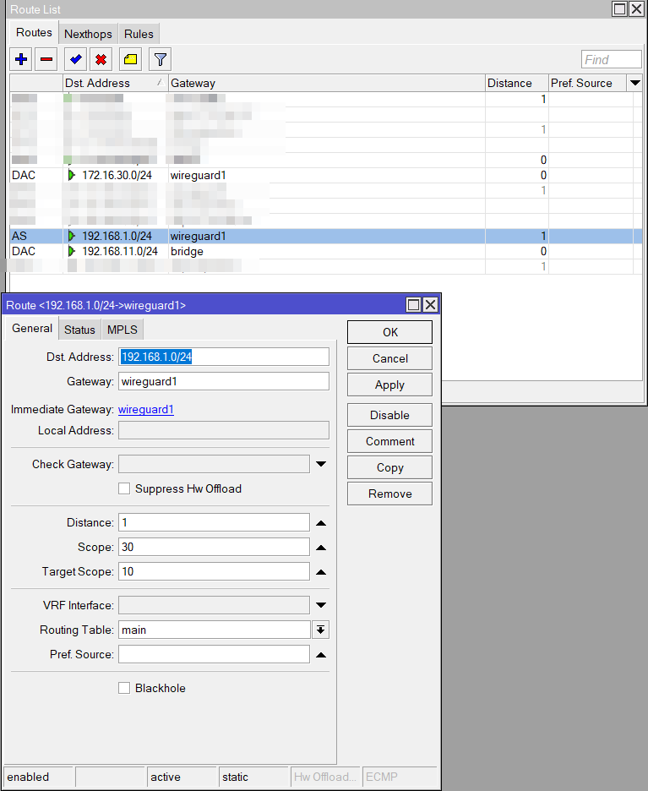Open the MPLS tab in route dialog

122,330
